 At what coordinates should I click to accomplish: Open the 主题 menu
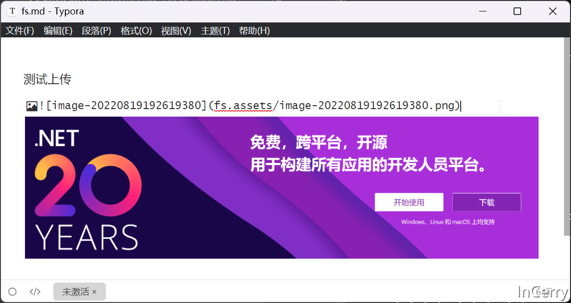(214, 30)
